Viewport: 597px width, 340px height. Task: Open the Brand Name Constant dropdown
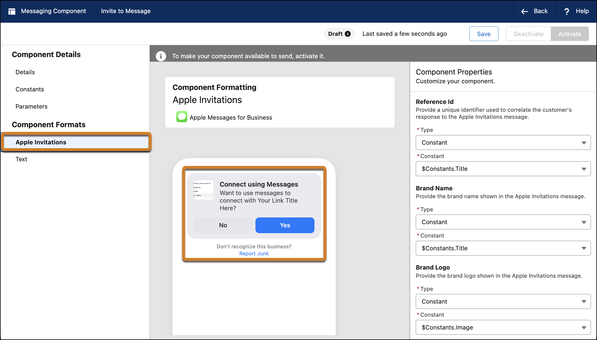pyautogui.click(x=503, y=248)
